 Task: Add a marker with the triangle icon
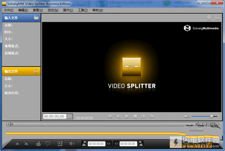pyautogui.click(x=17, y=144)
